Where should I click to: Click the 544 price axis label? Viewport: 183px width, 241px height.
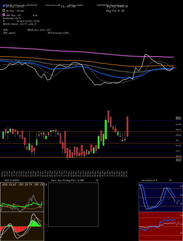tap(177, 140)
